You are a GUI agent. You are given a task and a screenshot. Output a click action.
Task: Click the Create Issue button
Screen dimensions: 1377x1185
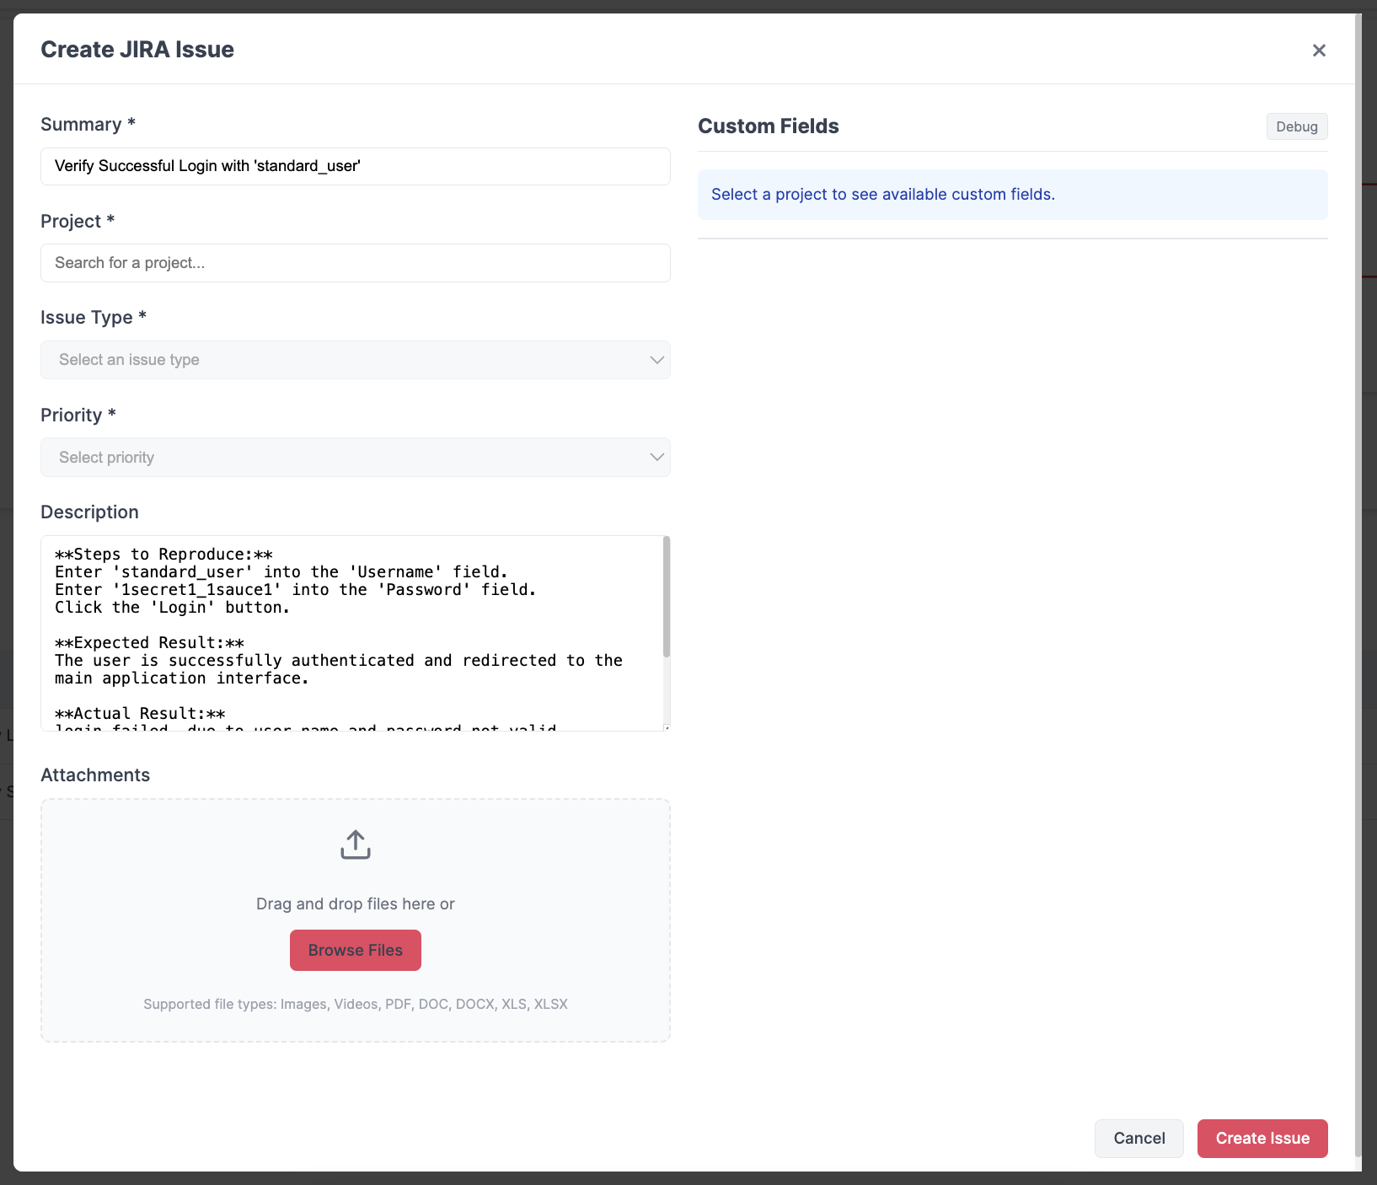coord(1262,1139)
